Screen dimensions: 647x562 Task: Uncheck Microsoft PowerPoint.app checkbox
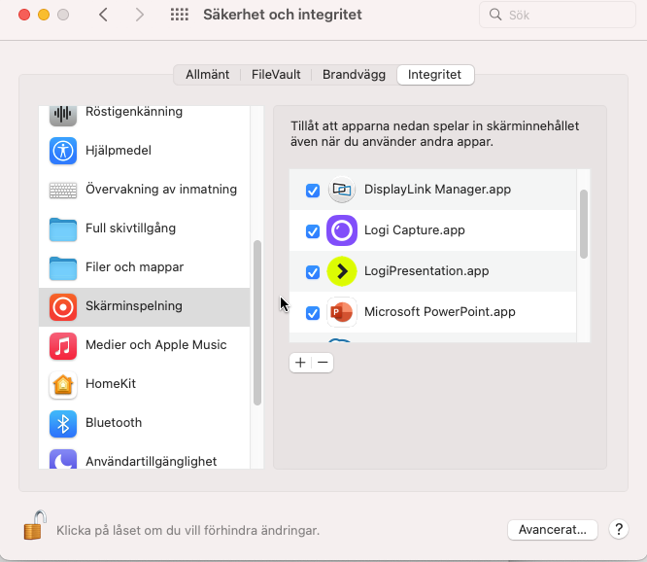(x=313, y=313)
